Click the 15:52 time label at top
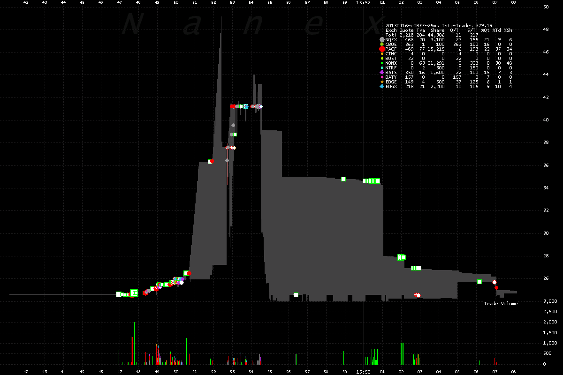 coord(364,2)
